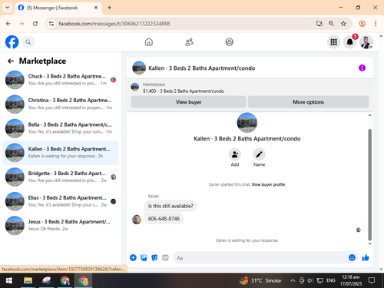Click Kallen's avatar beside the phone message
The image size is (384, 288).
point(137,220)
